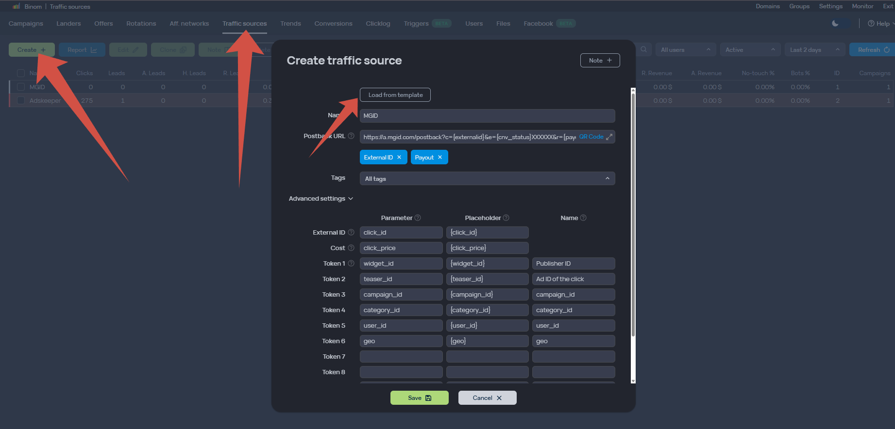Click the search magnifier icon in toolbar

[x=643, y=49]
